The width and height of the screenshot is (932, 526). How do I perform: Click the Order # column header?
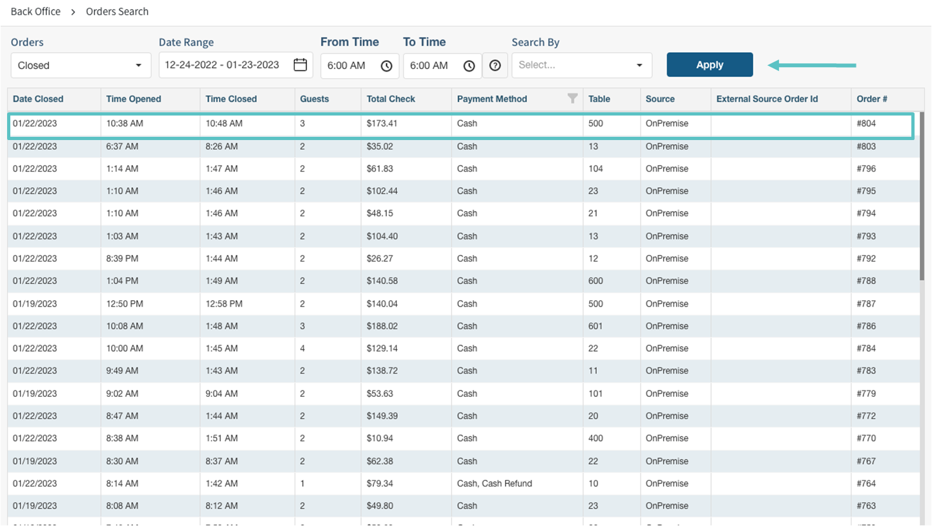tap(871, 99)
